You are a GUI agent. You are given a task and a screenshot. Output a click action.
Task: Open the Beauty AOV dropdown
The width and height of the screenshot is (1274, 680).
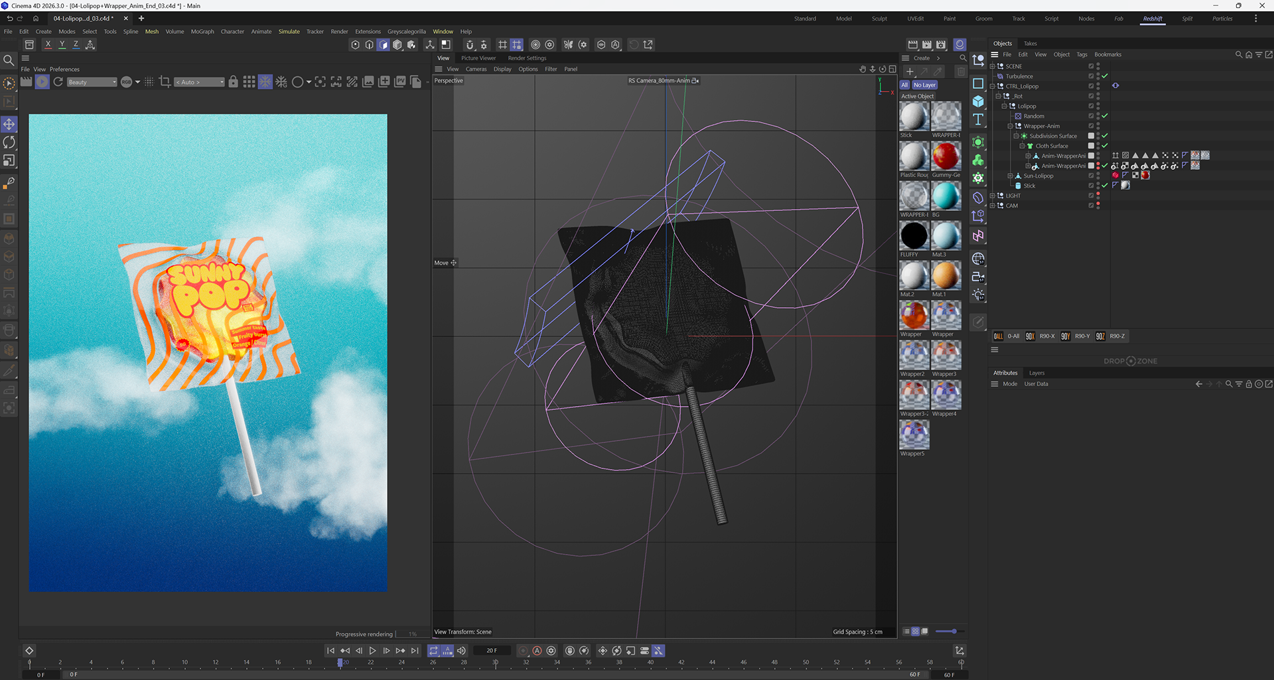pos(92,82)
